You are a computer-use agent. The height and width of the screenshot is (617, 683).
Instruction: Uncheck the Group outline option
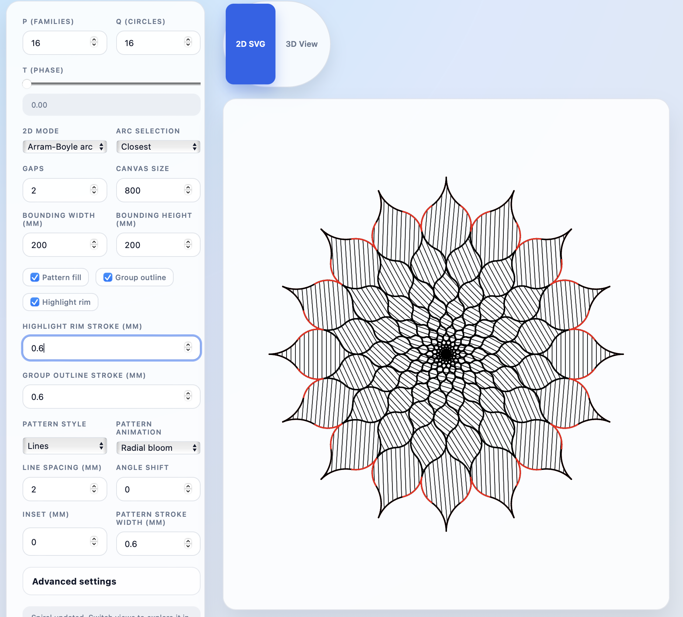107,277
